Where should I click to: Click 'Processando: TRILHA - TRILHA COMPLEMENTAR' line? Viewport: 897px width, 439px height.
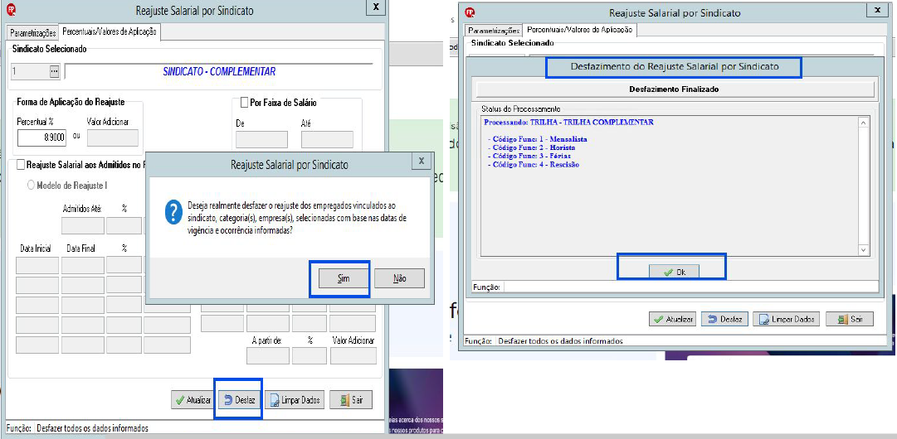(x=568, y=122)
